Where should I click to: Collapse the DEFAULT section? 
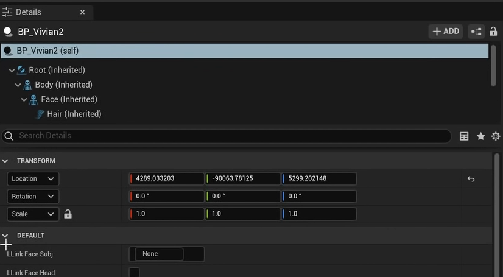pyautogui.click(x=5, y=236)
